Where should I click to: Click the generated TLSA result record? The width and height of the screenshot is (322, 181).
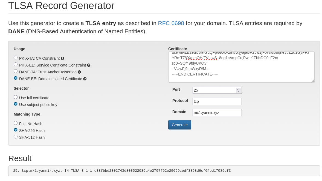(164, 171)
